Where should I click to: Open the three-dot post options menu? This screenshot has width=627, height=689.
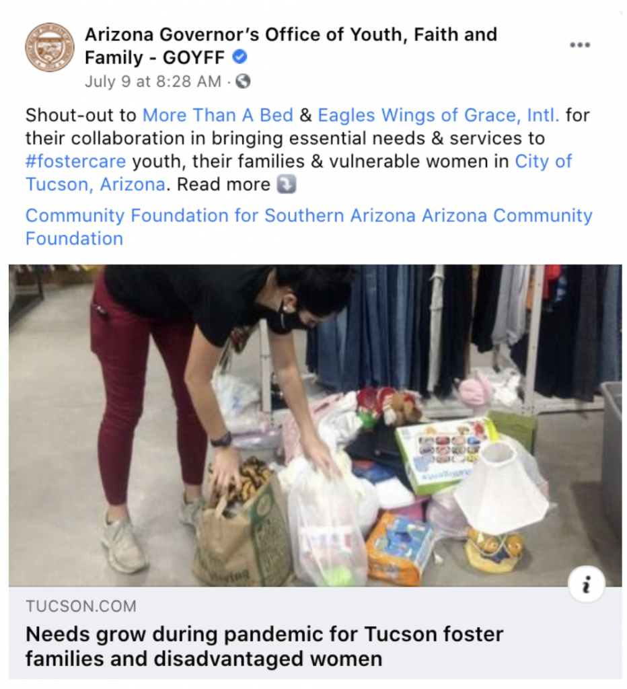point(579,45)
